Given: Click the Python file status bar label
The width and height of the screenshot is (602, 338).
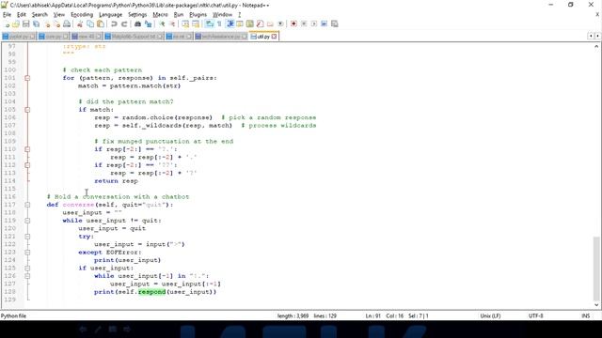Looking at the screenshot, I should pyautogui.click(x=13, y=315).
